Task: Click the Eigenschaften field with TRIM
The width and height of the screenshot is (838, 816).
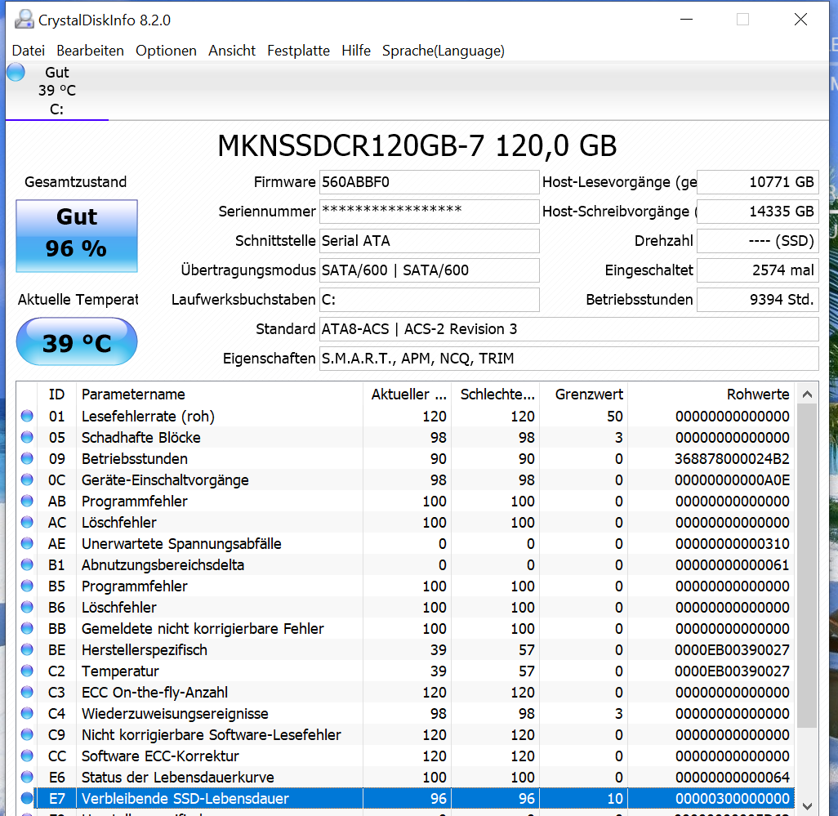Action: click(568, 359)
